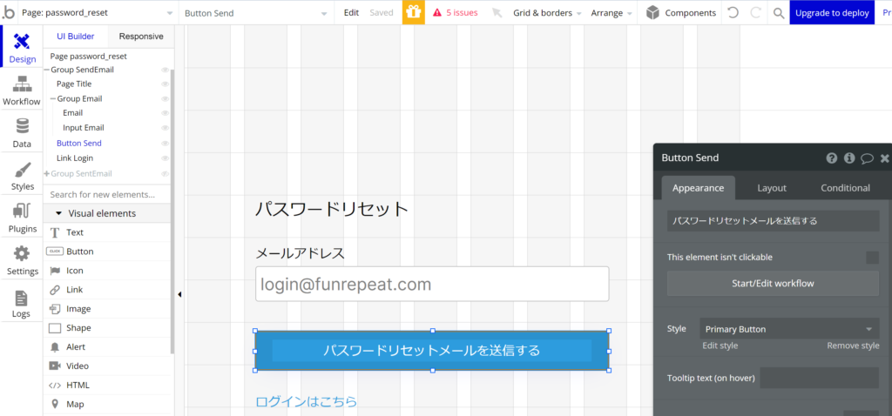Open the Page: password_reset dropdown
Screen dimensions: 892x416
click(x=98, y=12)
